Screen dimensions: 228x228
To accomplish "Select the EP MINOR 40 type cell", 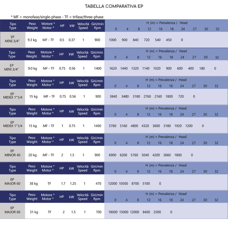I will (13, 153).
